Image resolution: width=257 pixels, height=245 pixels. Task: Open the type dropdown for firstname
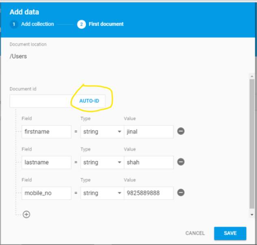(x=102, y=132)
